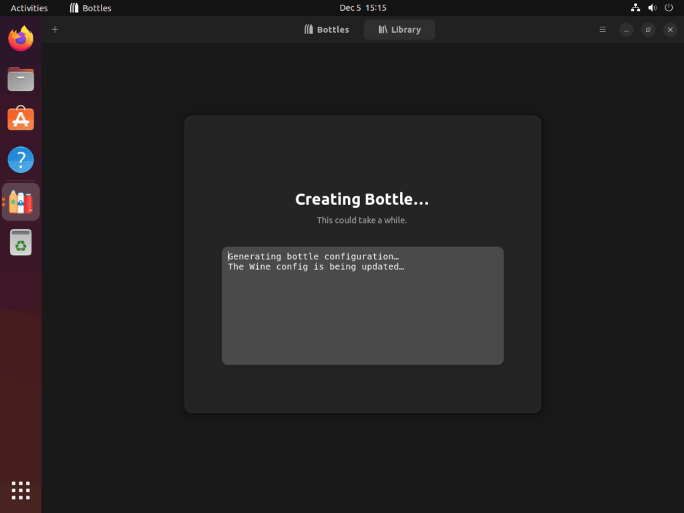Viewport: 684px width, 513px height.
Task: Open Ubuntu Software from the dock
Action: pyautogui.click(x=21, y=119)
